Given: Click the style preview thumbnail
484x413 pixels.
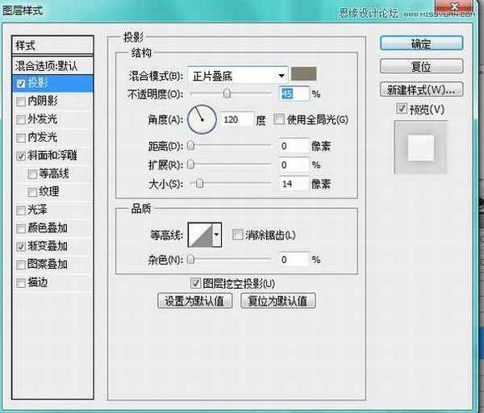Looking at the screenshot, I should click(419, 148).
